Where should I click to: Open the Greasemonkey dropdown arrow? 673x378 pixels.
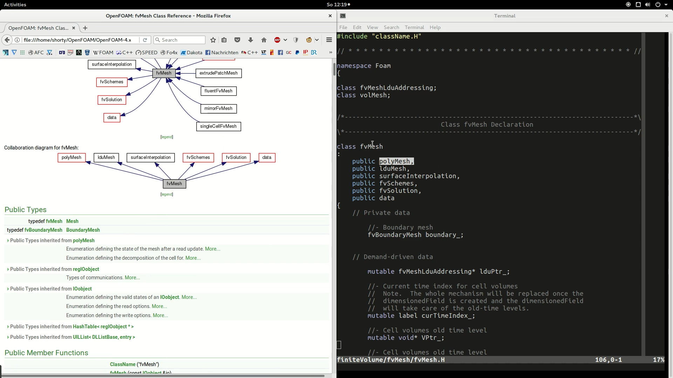317,40
